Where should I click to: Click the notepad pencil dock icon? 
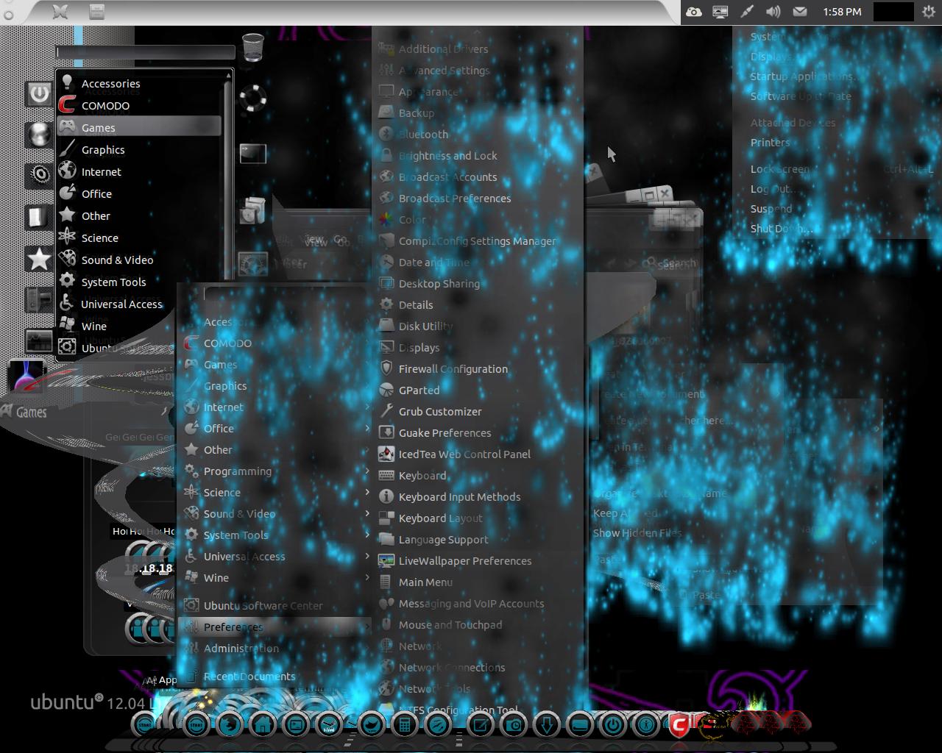(x=480, y=725)
